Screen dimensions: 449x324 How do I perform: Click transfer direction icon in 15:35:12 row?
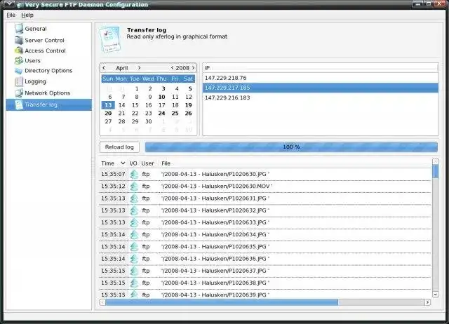(x=134, y=187)
